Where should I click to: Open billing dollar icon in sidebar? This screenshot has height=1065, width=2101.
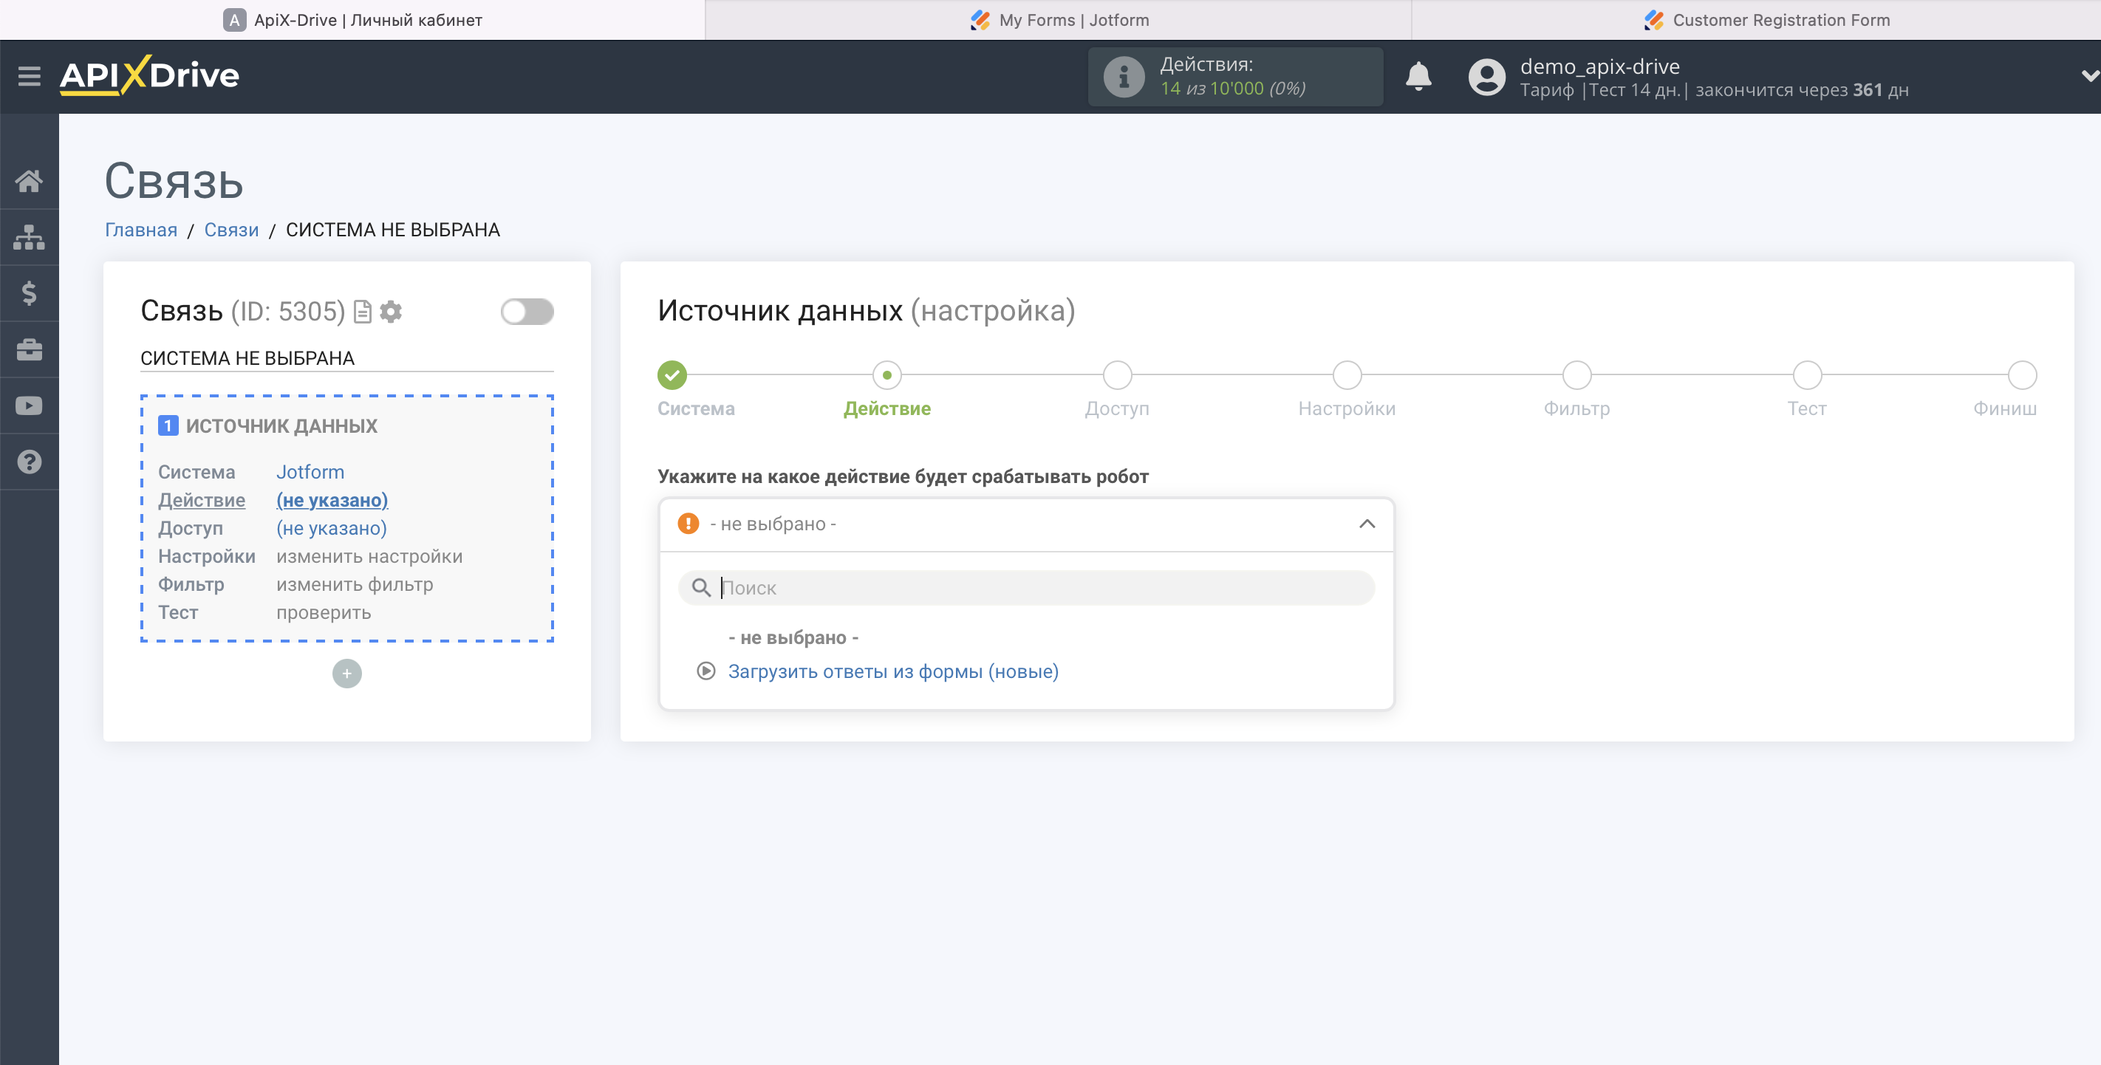pos(30,293)
